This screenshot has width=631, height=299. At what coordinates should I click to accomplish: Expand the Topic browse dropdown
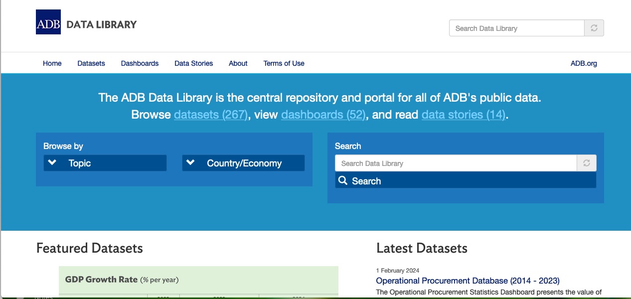(105, 163)
